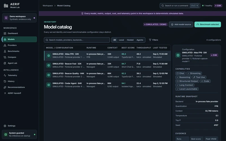
Task: Click the History clock icon
Action: click(5, 81)
